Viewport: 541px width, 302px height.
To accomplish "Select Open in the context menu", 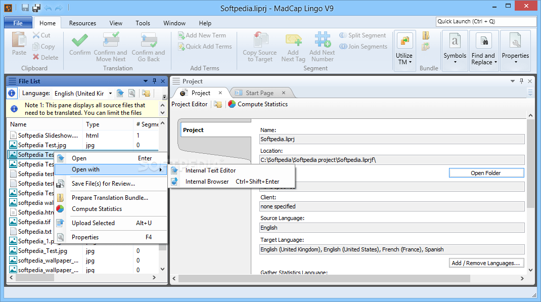I will point(111,158).
